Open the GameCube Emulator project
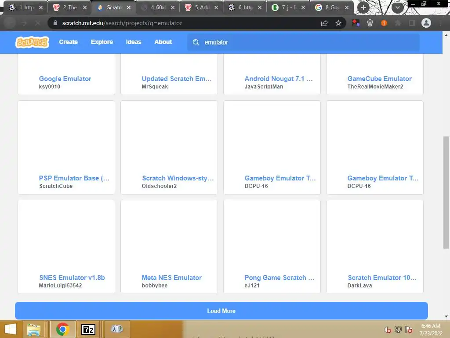 (x=379, y=79)
